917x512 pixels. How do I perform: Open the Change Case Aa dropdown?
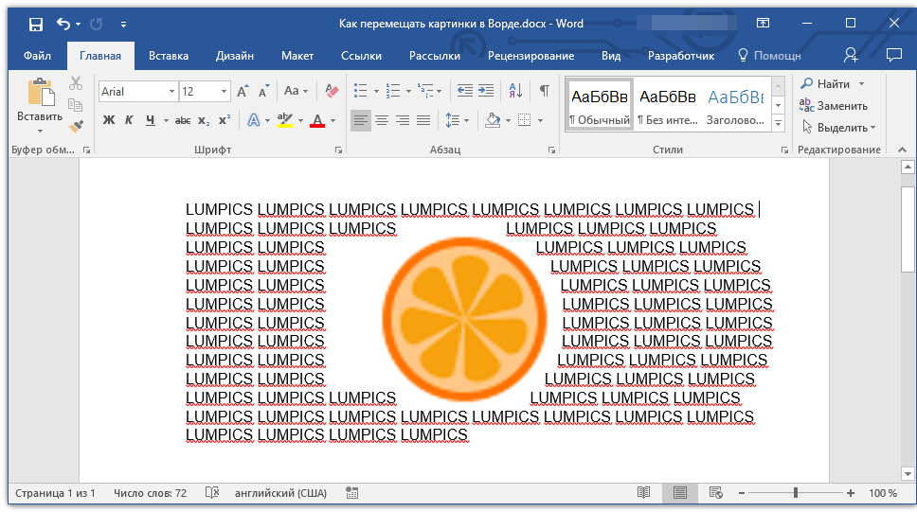296,91
